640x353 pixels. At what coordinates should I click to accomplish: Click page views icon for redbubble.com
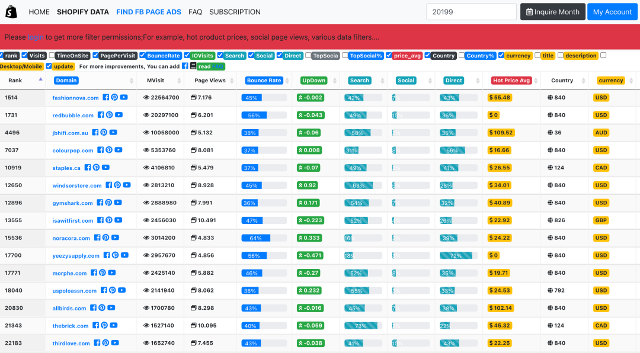tap(193, 115)
